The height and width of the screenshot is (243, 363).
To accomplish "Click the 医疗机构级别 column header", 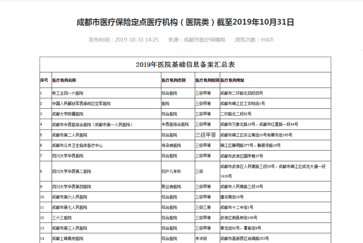I will [x=207, y=80].
